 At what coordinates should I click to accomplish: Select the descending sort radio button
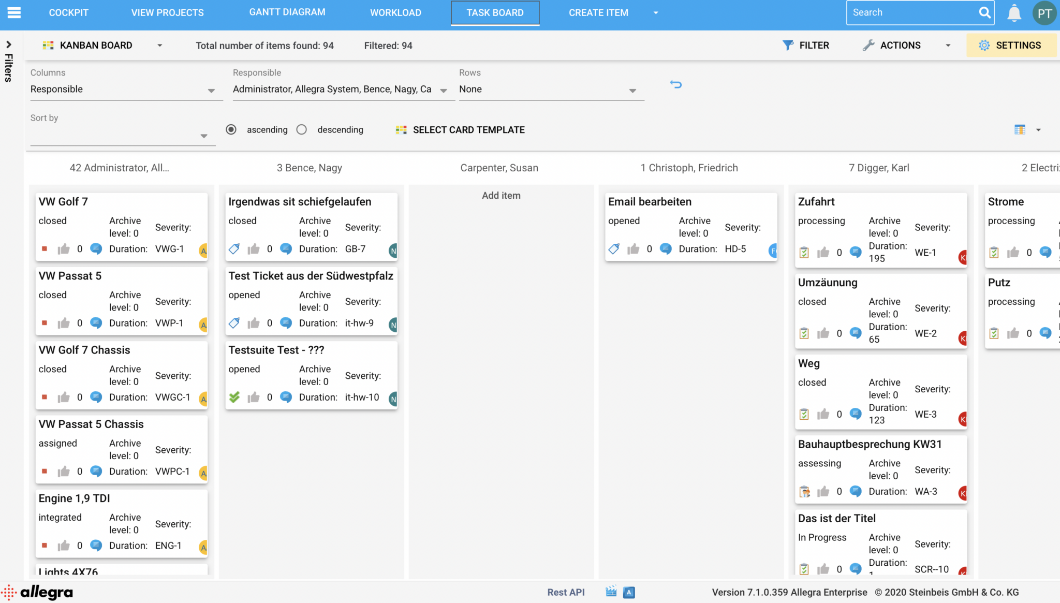pos(302,129)
